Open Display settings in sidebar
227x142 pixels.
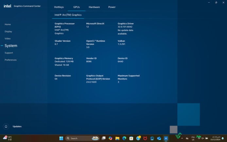pos(8,31)
